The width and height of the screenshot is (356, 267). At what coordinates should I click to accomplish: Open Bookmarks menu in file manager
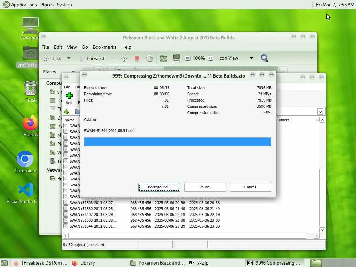(104, 47)
